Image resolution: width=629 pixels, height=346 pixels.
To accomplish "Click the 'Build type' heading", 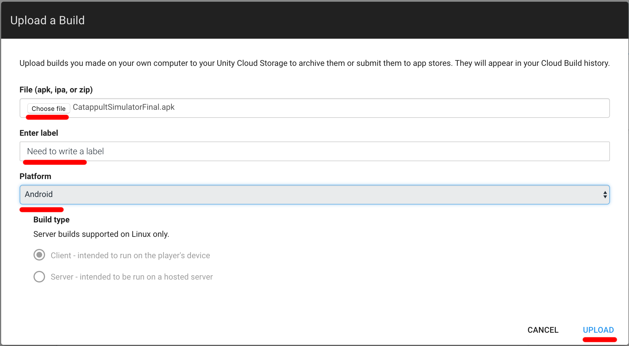I will [x=51, y=219].
